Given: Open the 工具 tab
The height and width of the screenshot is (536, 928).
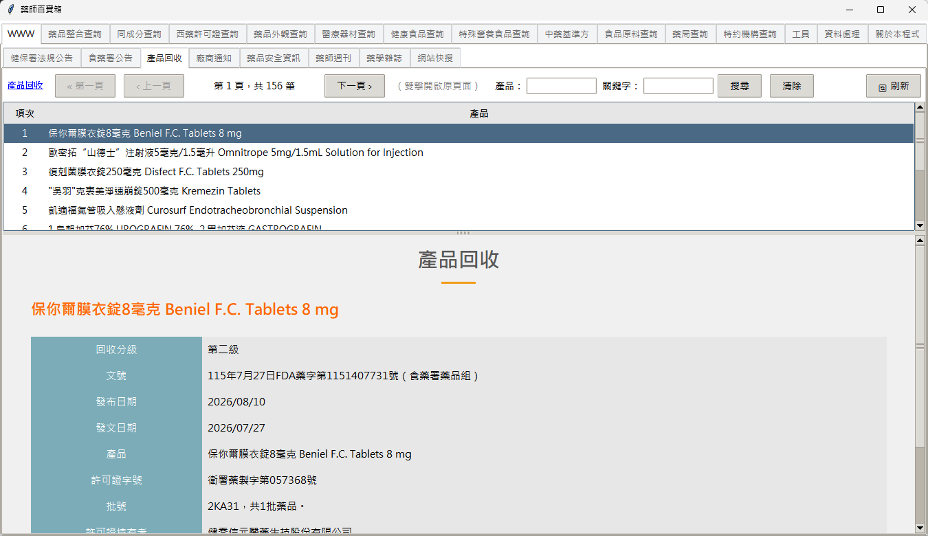Looking at the screenshot, I should 801,34.
